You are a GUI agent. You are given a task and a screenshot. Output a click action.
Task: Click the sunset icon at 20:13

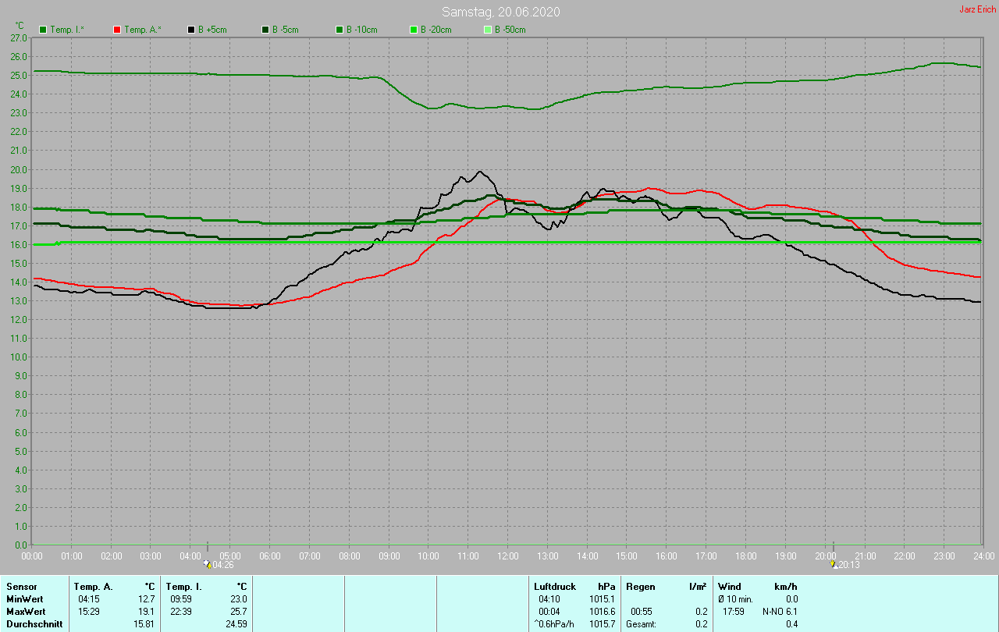click(x=833, y=563)
